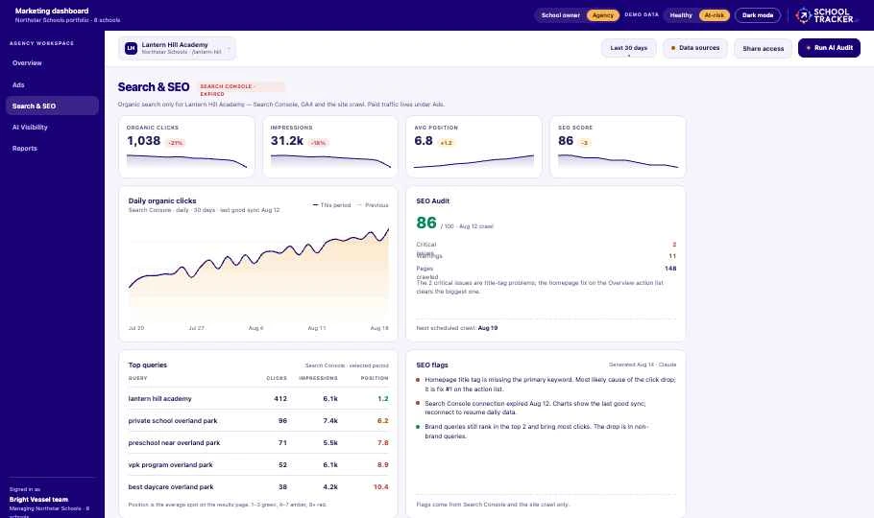Click the School Tracker logo icon
The image size is (874, 518).
pos(803,15)
